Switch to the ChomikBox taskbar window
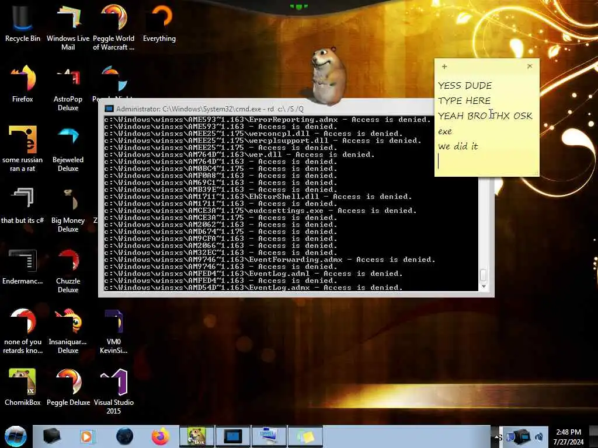598x448 pixels. (x=197, y=436)
